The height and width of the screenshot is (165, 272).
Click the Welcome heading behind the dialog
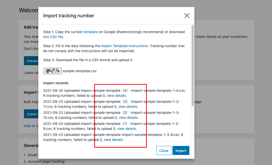click(28, 10)
